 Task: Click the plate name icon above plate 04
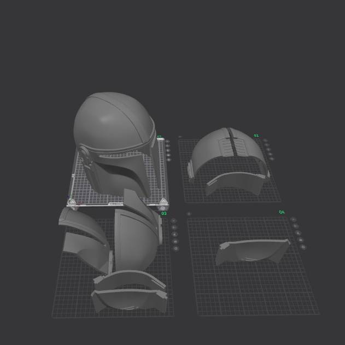pyautogui.click(x=189, y=214)
